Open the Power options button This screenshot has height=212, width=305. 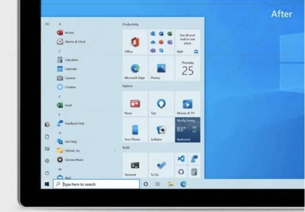(x=47, y=173)
